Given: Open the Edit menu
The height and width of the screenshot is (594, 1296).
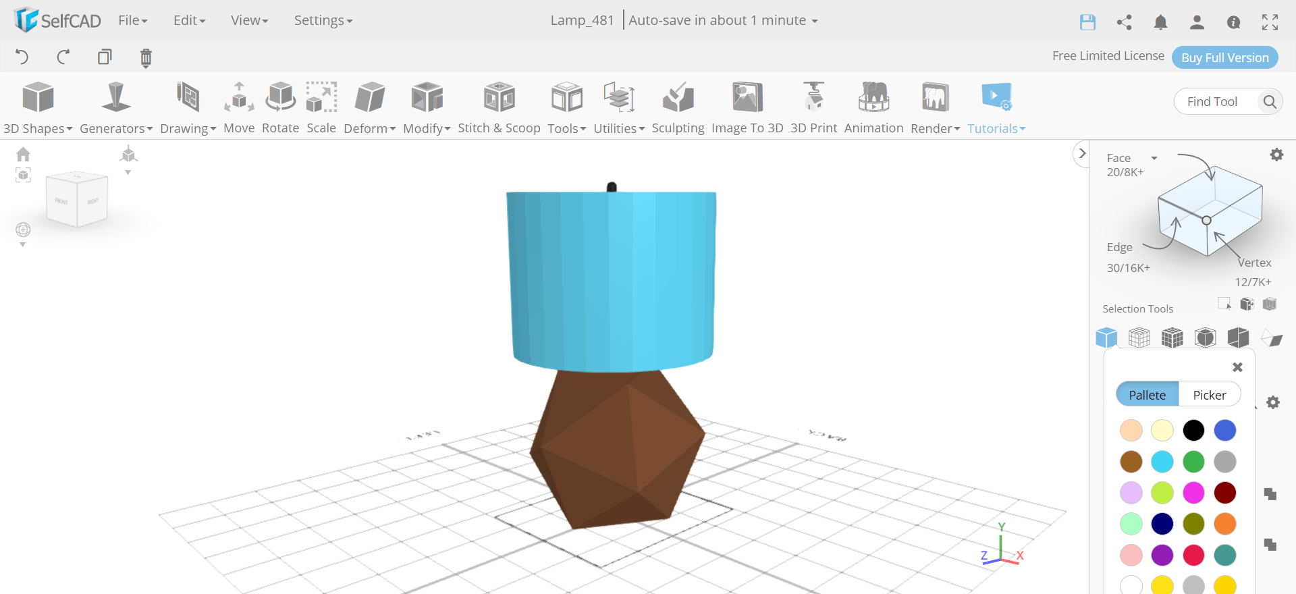Looking at the screenshot, I should pos(190,20).
